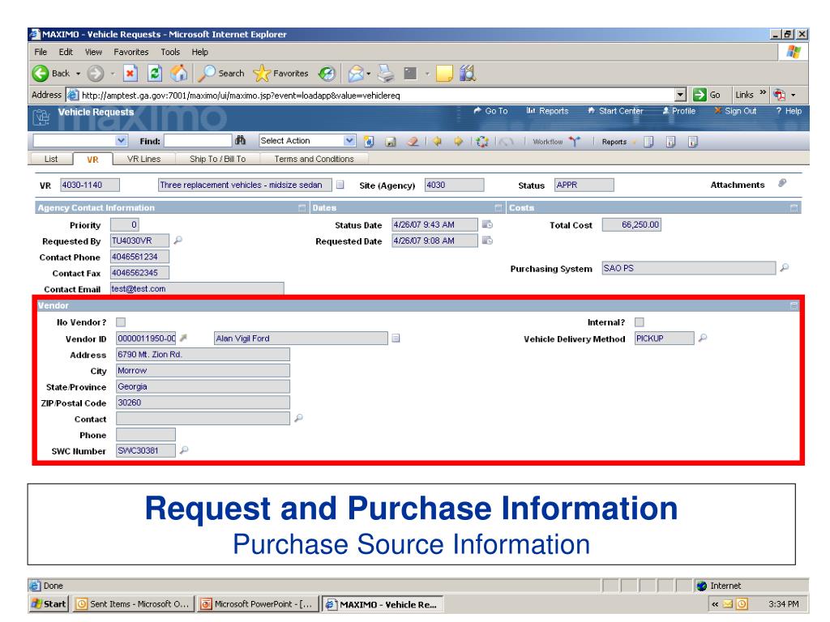
Task: Collapse the Agency Contact Information section
Action: (x=302, y=208)
